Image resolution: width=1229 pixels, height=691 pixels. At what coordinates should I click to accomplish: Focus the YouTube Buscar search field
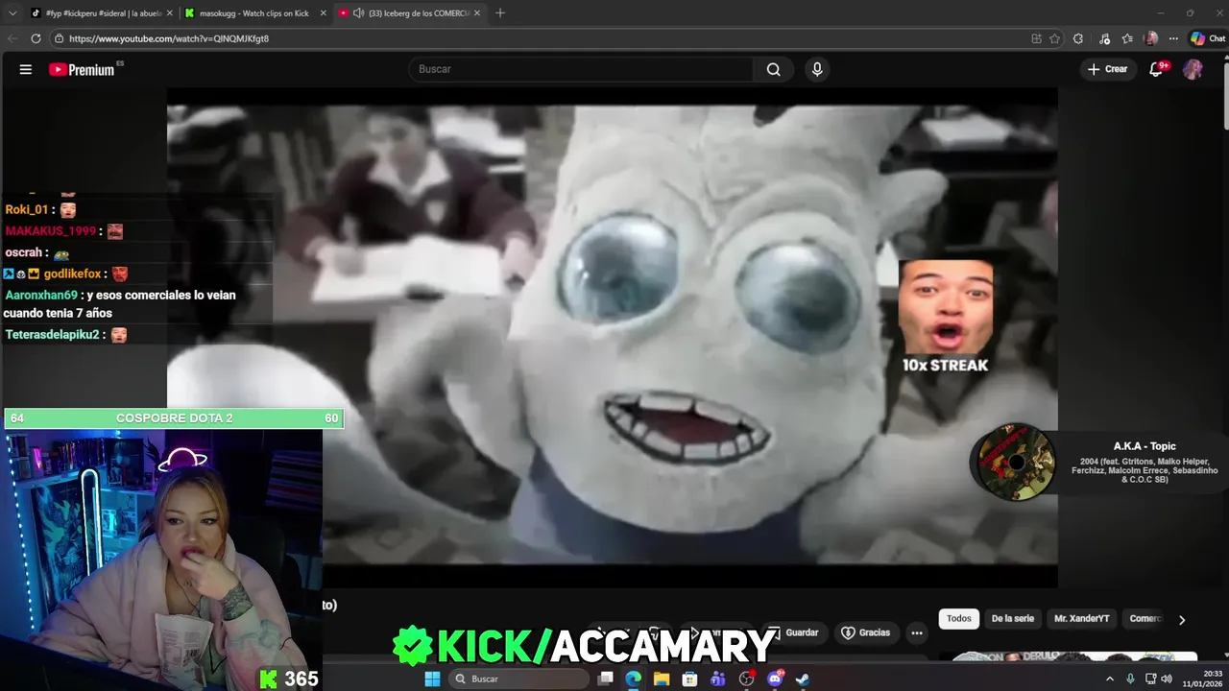581,69
